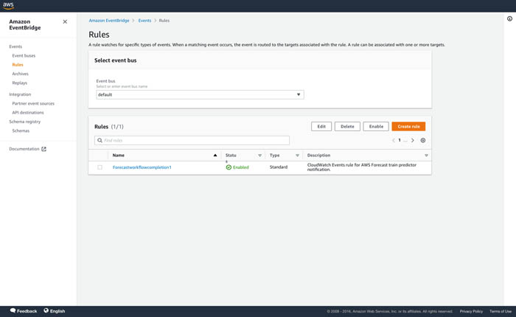Open Schemas in the sidebar
This screenshot has width=516, height=317.
(x=21, y=130)
